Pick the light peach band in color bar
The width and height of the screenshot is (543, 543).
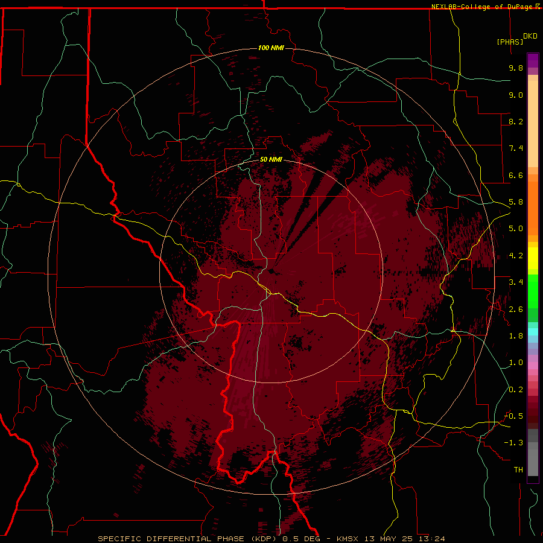[x=533, y=124]
